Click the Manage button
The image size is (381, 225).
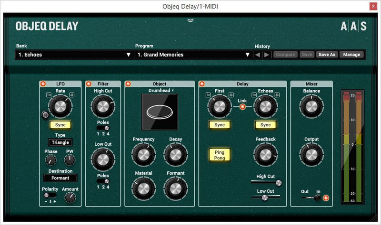click(351, 55)
